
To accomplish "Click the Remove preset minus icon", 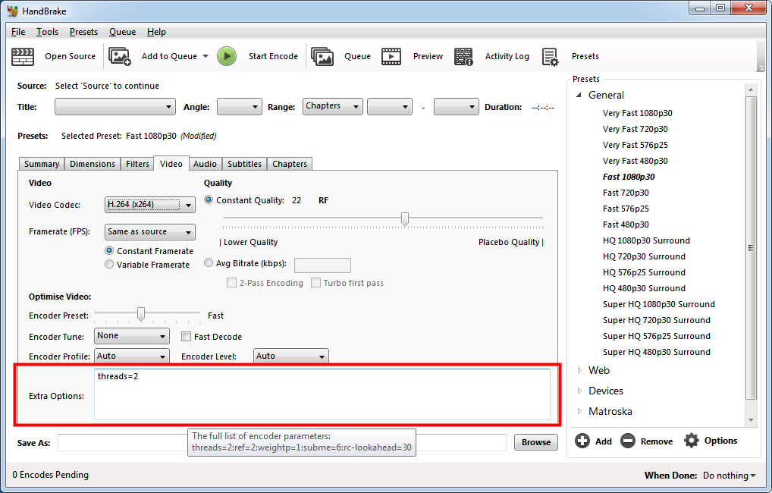I will (628, 441).
